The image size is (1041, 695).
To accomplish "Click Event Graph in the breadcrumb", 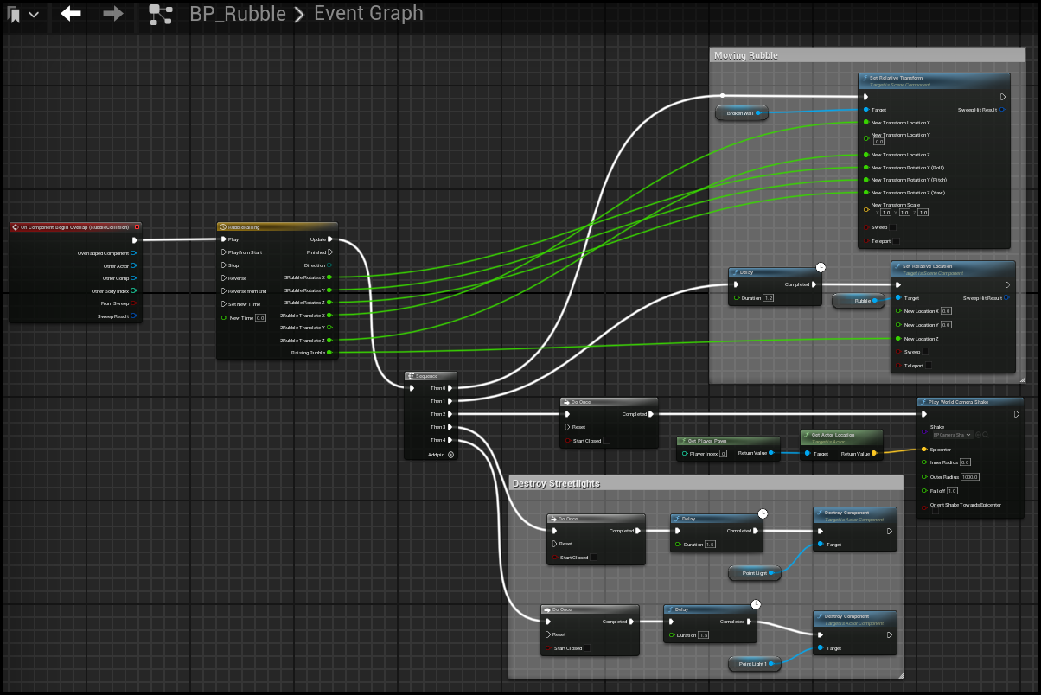I will click(368, 14).
